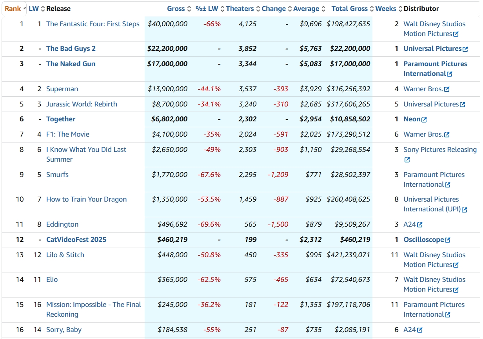This screenshot has height=339, width=483.
Task: Select total gross $260,408,625 for How to Train Your Dragon
Action: click(x=349, y=199)
